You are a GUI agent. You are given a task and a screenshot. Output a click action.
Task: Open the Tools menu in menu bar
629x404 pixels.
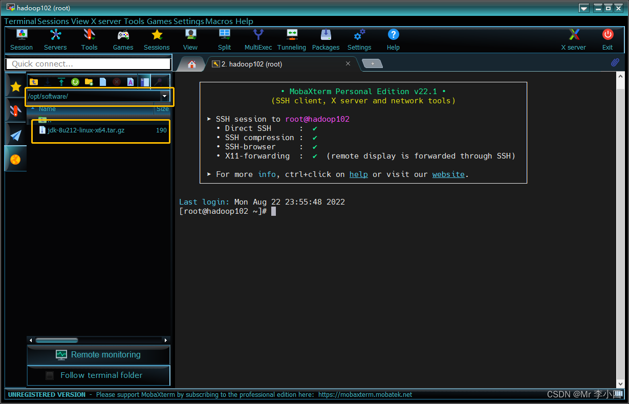(134, 21)
